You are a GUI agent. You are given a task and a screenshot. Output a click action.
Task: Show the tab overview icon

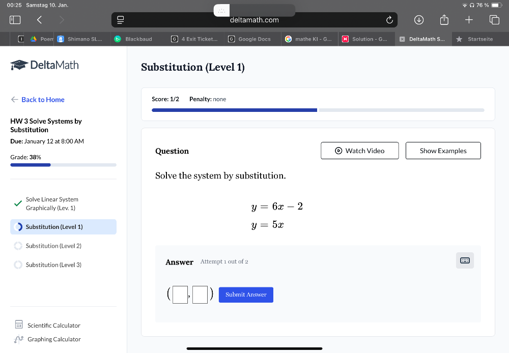point(494,20)
